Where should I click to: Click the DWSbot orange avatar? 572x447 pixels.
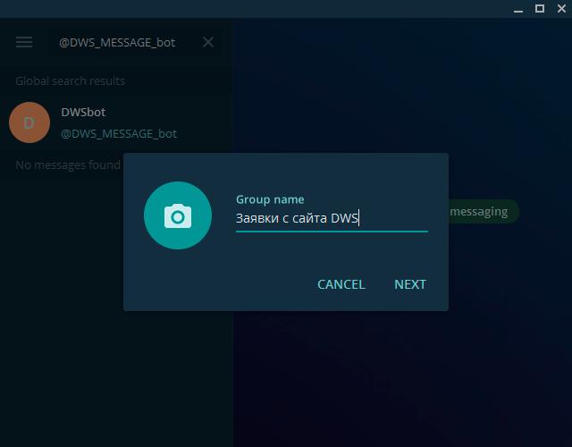click(x=29, y=122)
